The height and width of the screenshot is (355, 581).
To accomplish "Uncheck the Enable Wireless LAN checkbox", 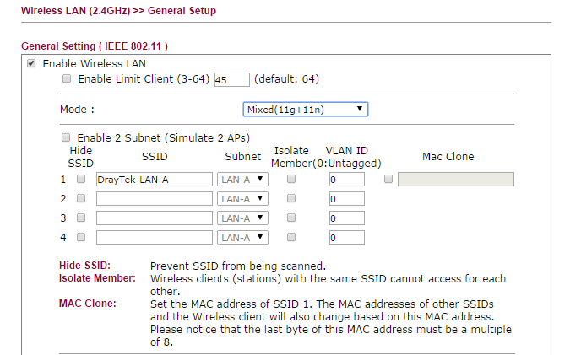I will [x=31, y=64].
